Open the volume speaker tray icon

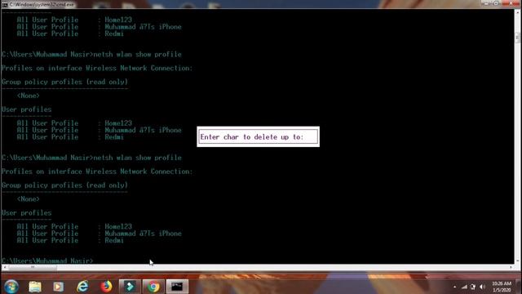[x=482, y=287]
